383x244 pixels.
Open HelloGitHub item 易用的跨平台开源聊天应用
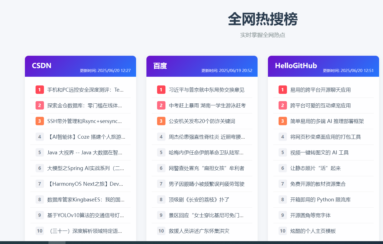point(321,90)
